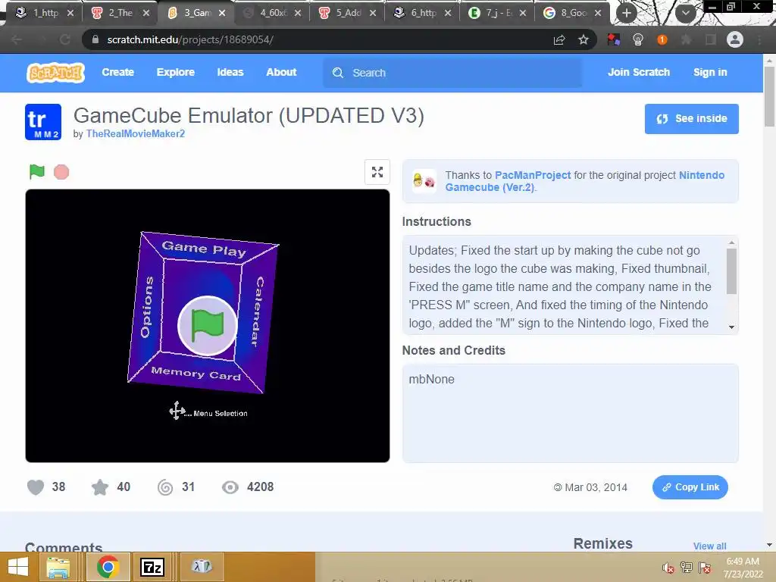The width and height of the screenshot is (776, 582).
Task: Click the Scratch logo
Action: pyautogui.click(x=55, y=73)
